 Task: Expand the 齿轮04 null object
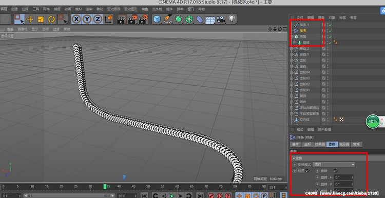coord(292,72)
